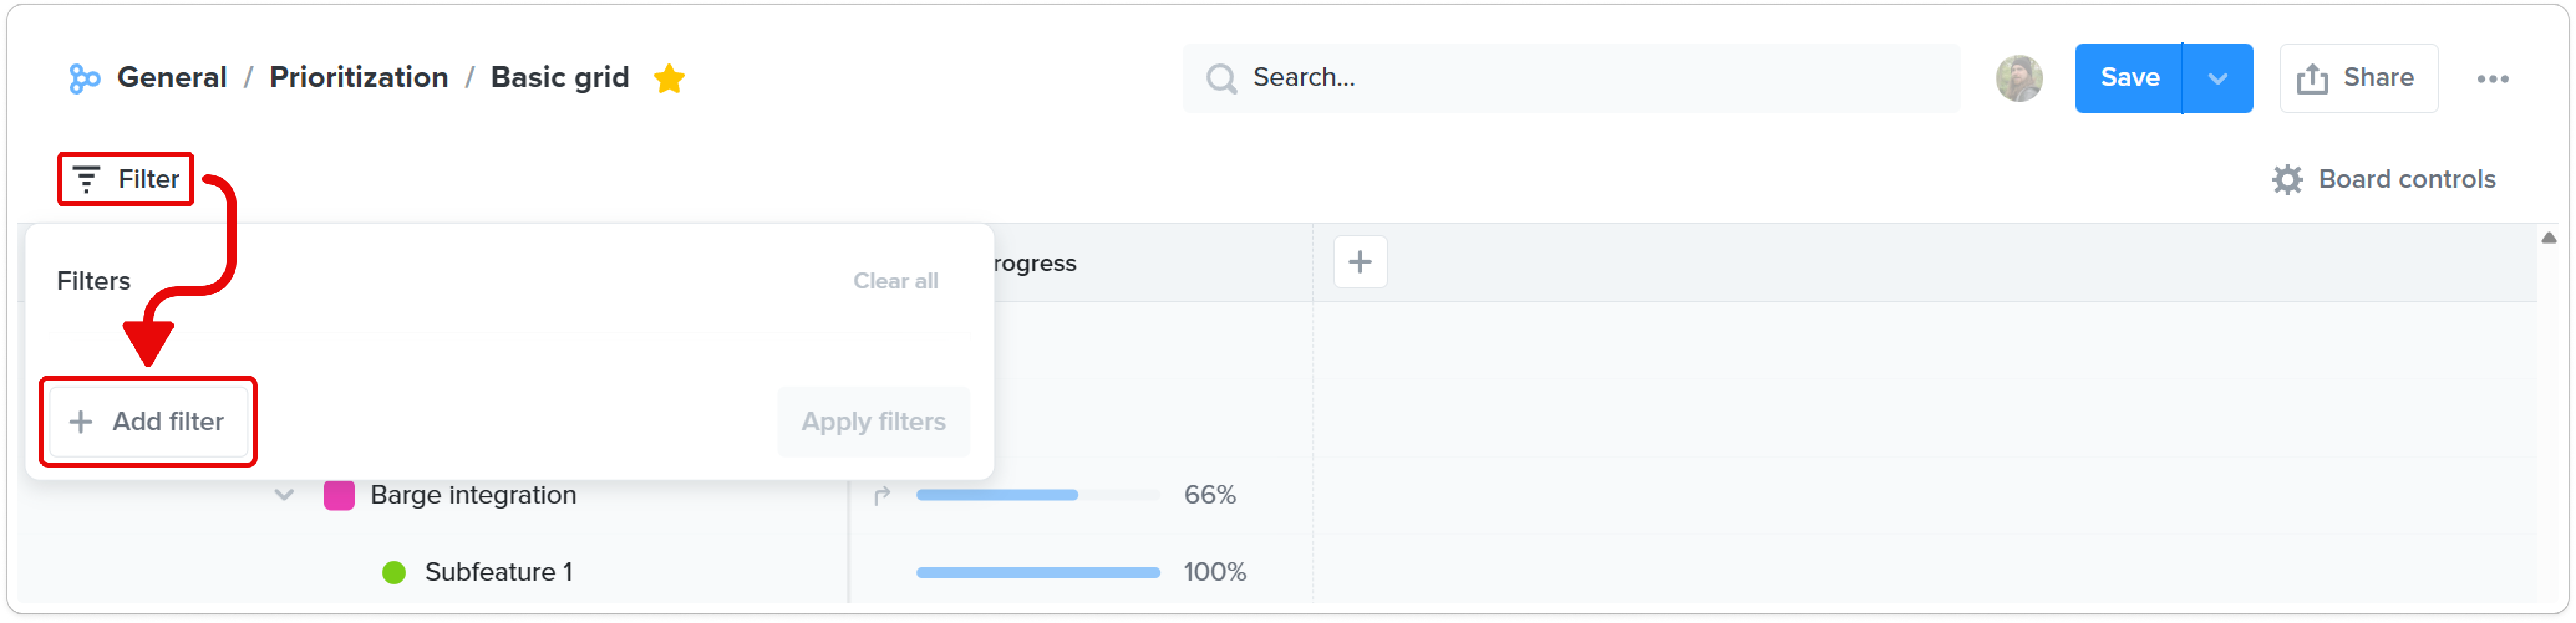Collapse the Barge integration row

click(x=284, y=495)
